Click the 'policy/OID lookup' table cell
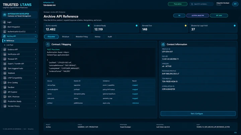The image size is (241, 135). (x=109, y=90)
